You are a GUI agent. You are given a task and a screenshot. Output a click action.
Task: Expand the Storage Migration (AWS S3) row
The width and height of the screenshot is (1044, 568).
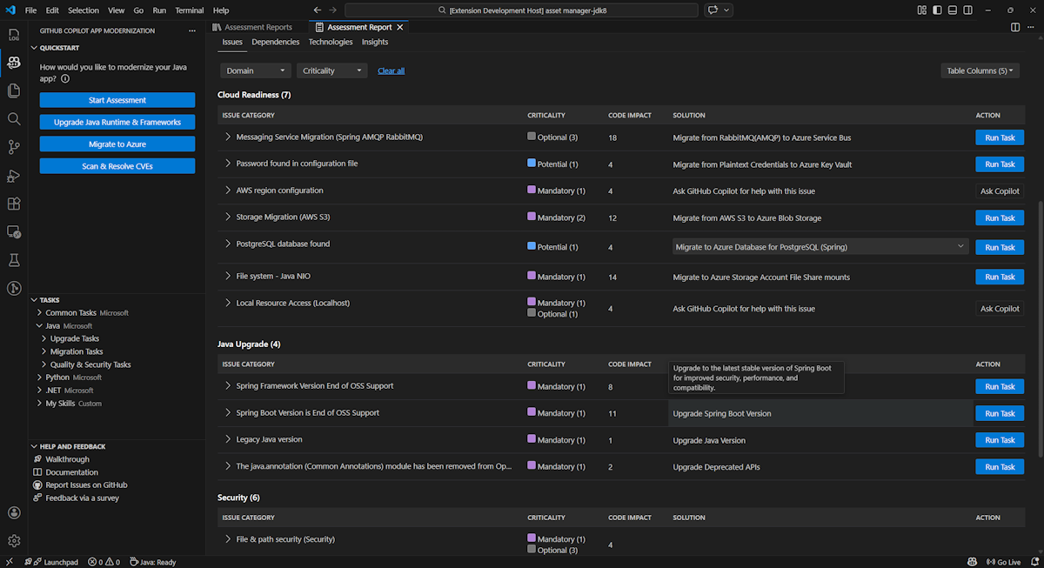(228, 217)
